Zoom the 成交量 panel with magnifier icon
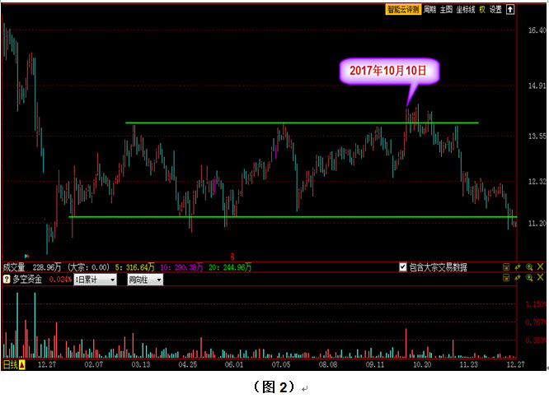 [x=529, y=267]
